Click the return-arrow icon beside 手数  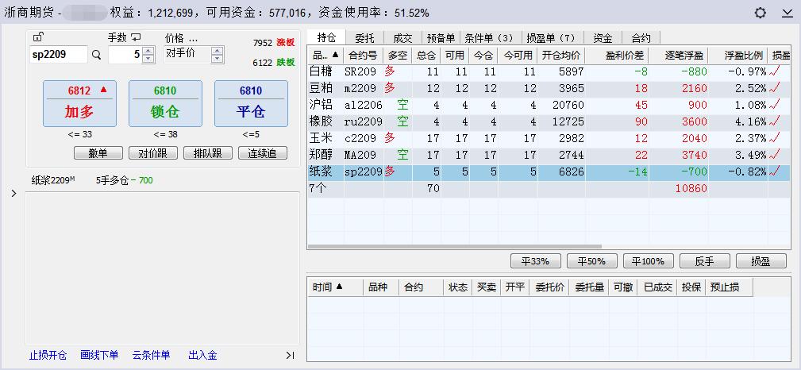pos(136,37)
